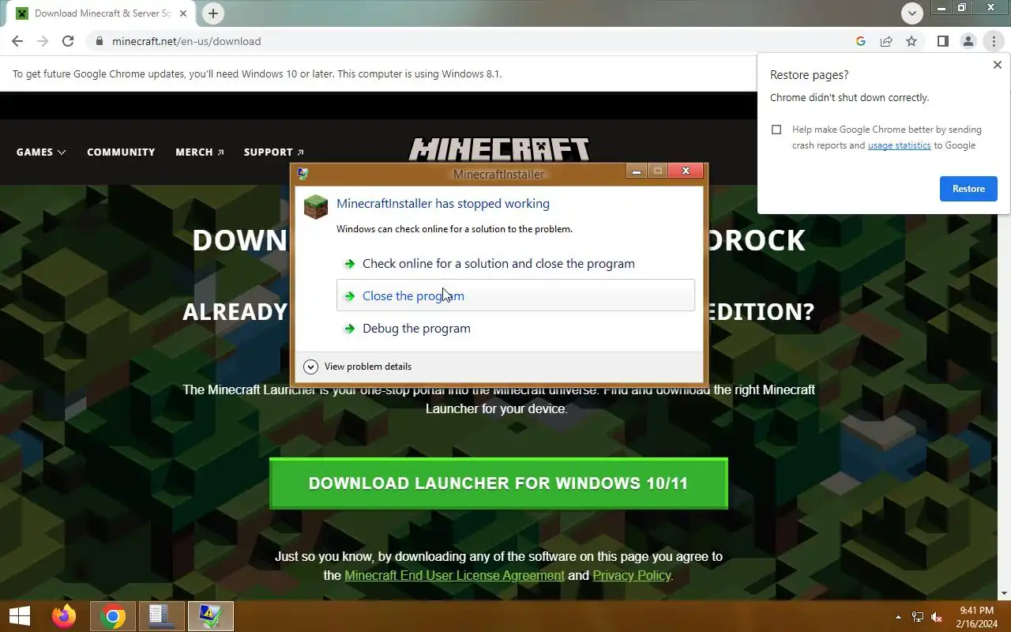
Task: Expand the tab search dropdown
Action: (x=912, y=13)
